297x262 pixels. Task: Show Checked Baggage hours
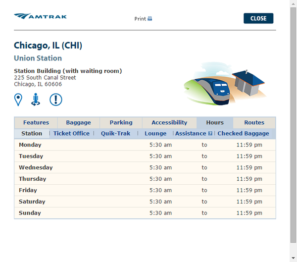tap(243, 133)
